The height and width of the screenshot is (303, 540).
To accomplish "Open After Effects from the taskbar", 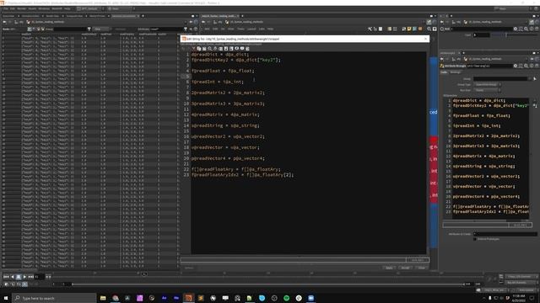I will pyautogui.click(x=165, y=298).
